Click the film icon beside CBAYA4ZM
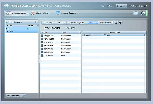The width and height of the screenshot is (153, 104). 42,42
